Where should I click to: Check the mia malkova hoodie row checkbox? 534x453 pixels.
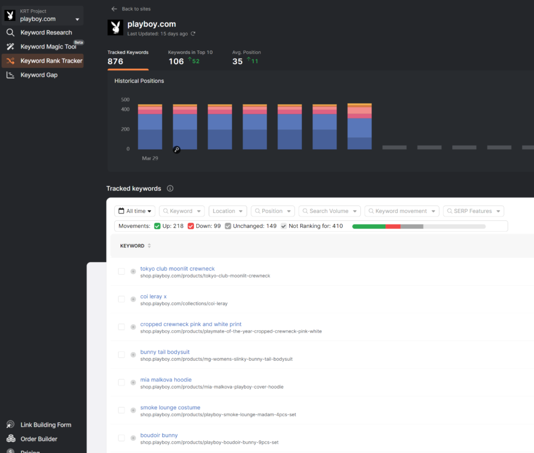coord(121,382)
